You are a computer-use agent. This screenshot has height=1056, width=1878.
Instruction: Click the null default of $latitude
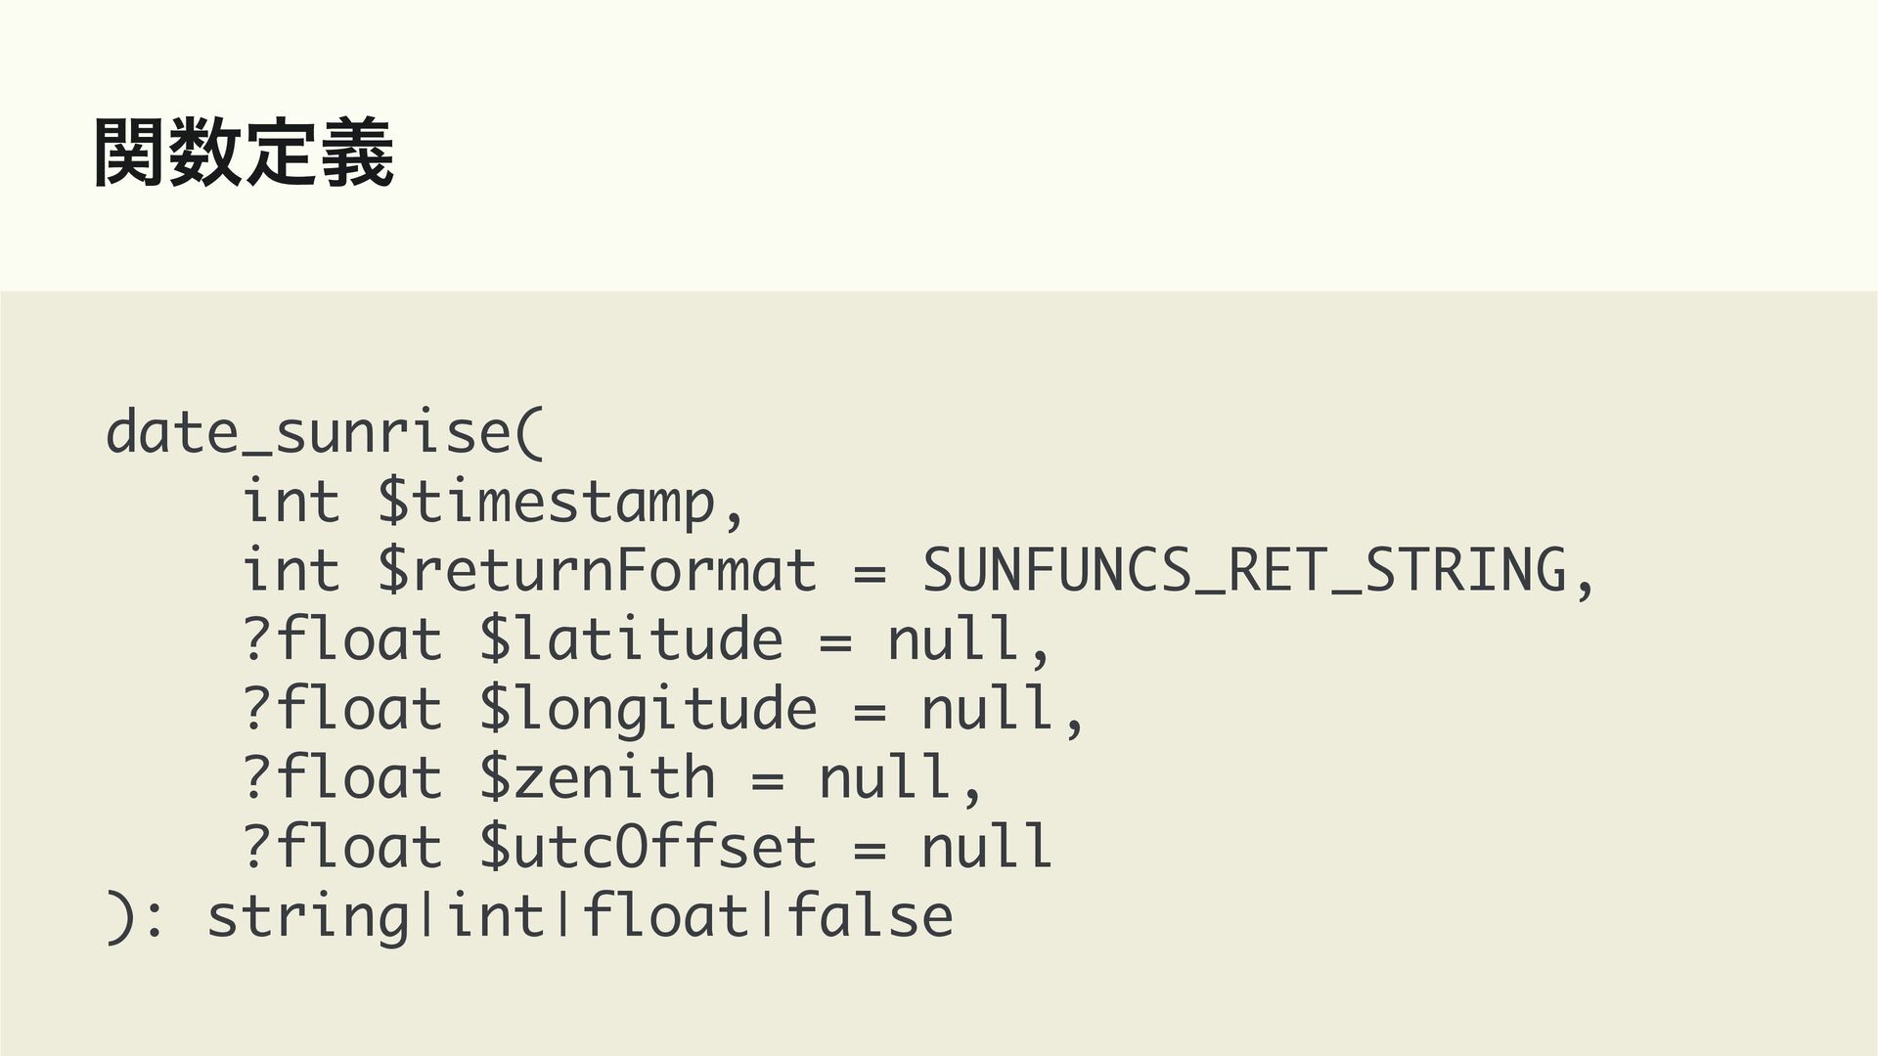click(954, 640)
